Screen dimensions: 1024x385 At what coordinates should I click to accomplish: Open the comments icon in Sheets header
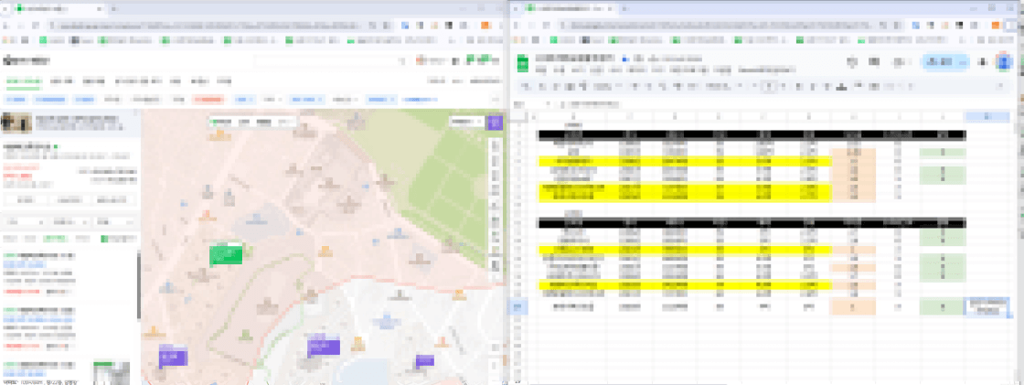(876, 62)
